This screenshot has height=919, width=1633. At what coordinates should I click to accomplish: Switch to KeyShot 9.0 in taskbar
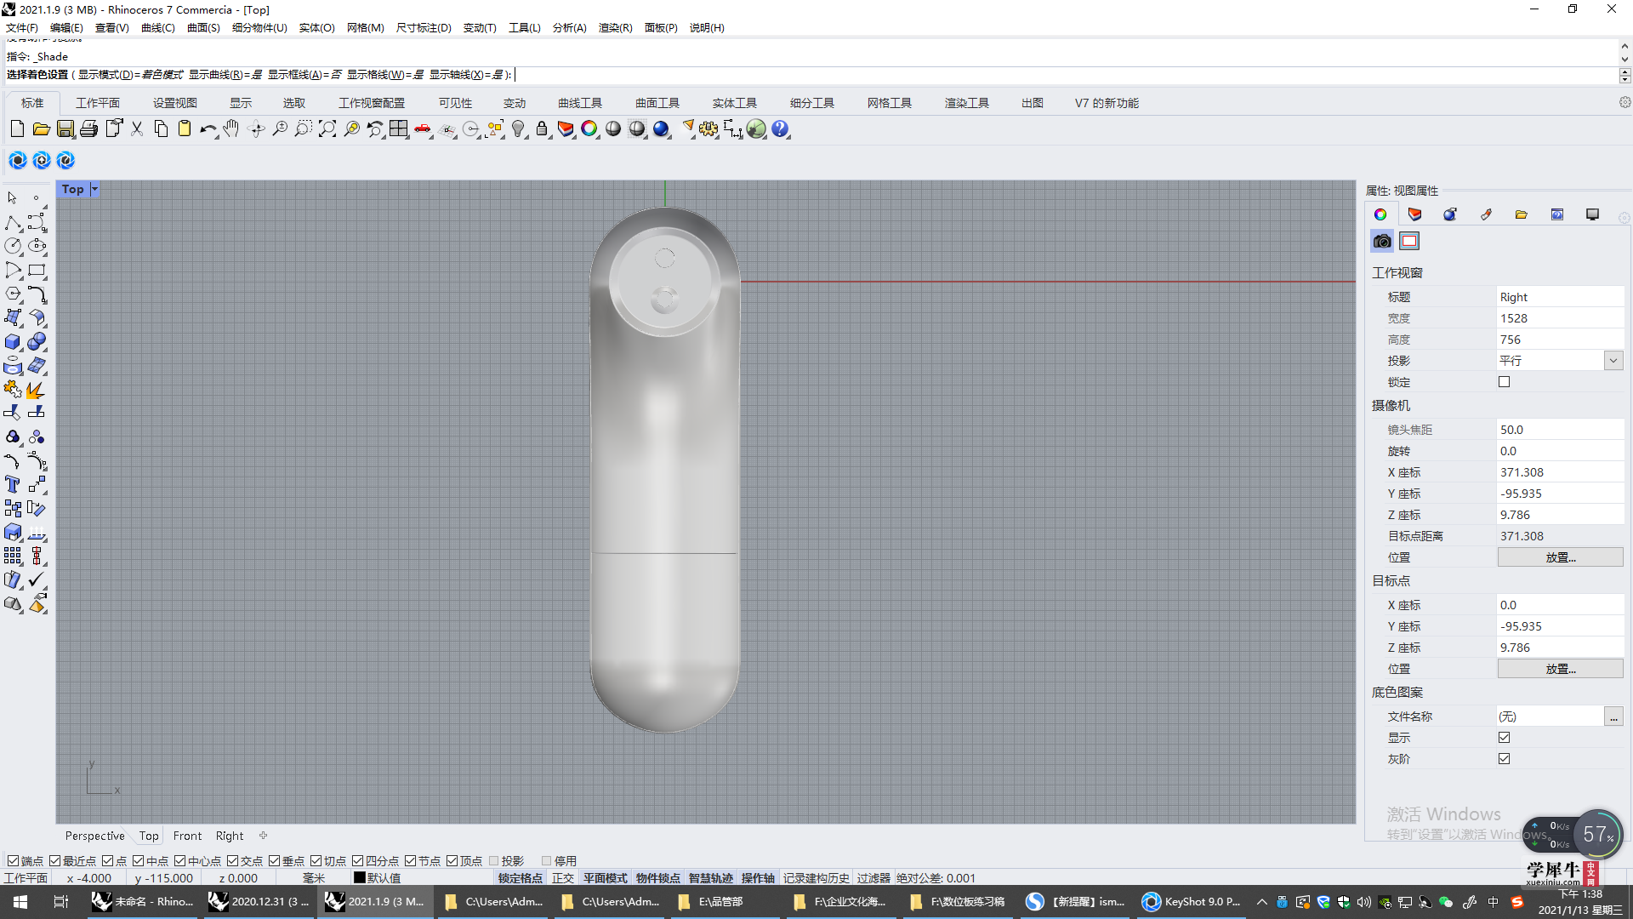coord(1191,902)
